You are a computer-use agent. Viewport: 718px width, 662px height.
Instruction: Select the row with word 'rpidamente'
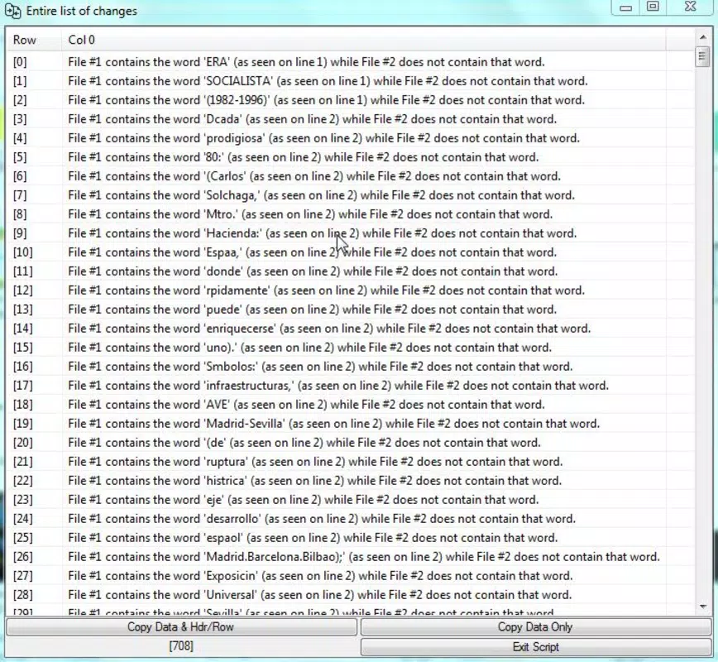click(351, 290)
